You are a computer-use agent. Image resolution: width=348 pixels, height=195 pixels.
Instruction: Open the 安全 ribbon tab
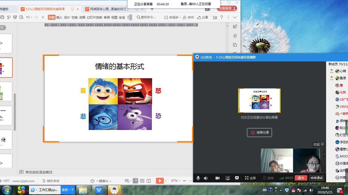click(x=122, y=17)
